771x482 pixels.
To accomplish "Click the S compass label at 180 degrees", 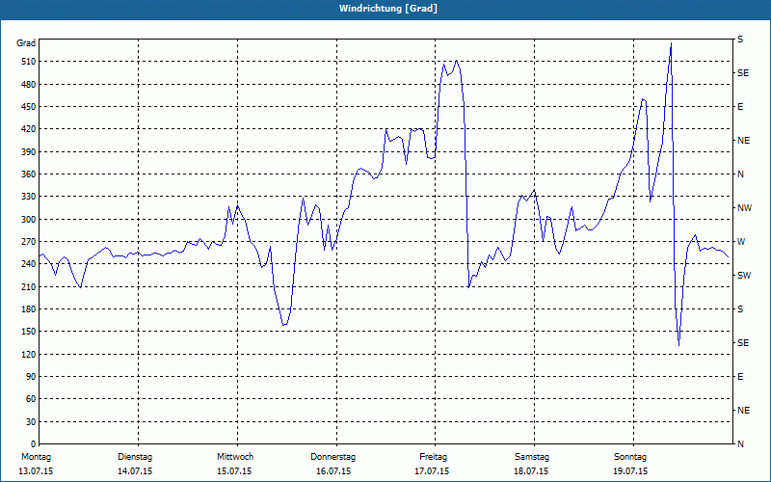I will [740, 309].
